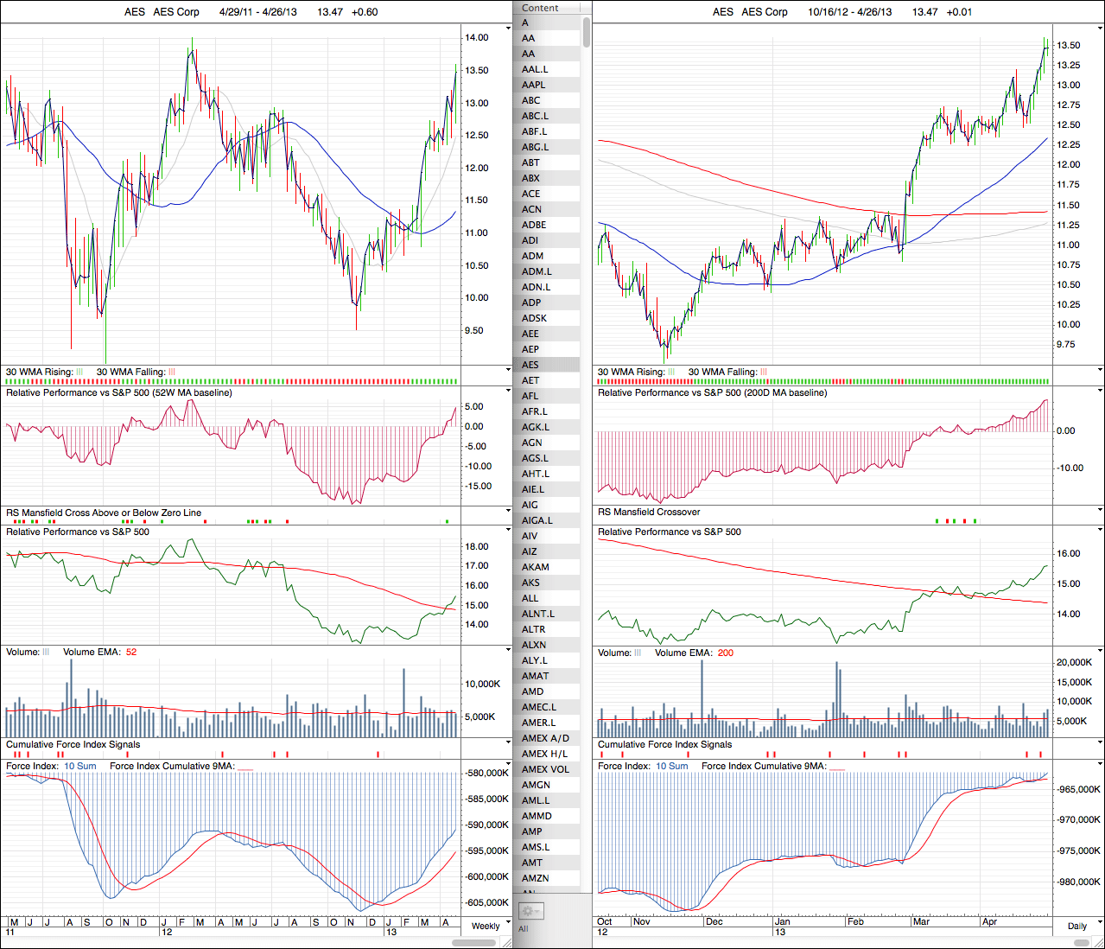Click the 30 WMA Falling red legend marker in daily chart
Image resolution: width=1105 pixels, height=949 pixels.
tap(763, 373)
